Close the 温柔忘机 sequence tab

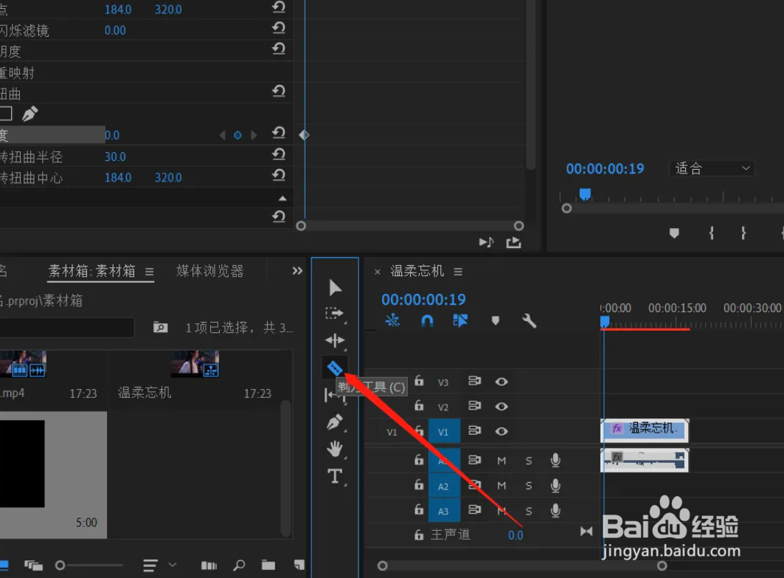point(378,272)
